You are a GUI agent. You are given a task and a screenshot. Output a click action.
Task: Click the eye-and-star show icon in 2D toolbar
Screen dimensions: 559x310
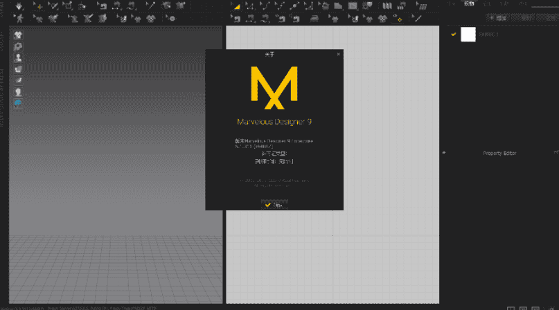(x=398, y=18)
